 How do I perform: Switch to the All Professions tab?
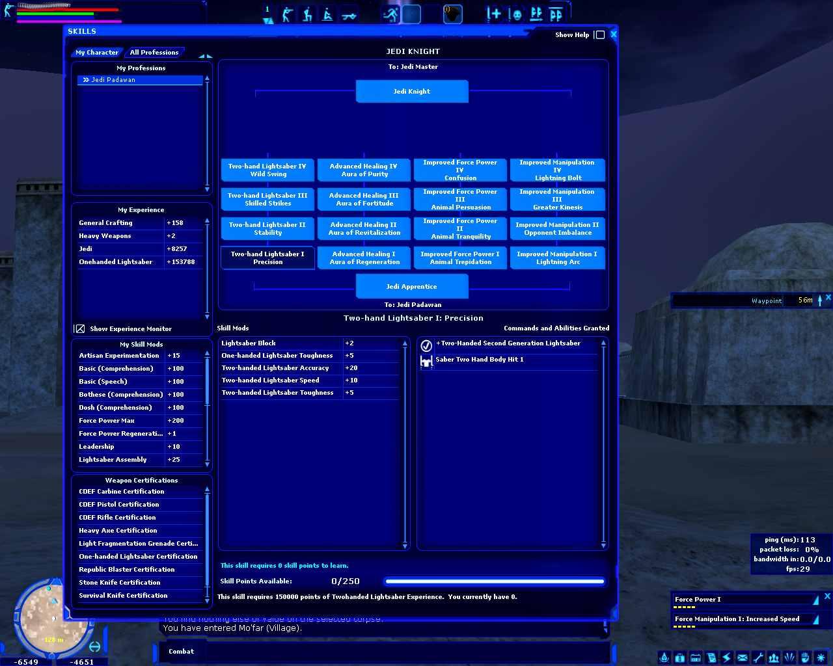[154, 53]
